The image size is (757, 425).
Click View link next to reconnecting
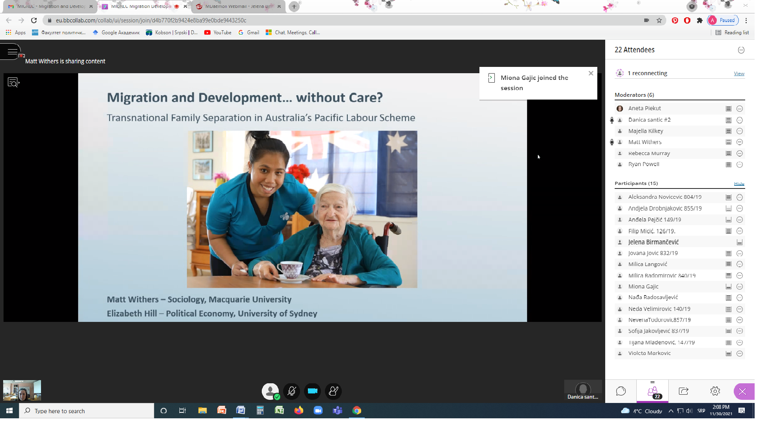(x=739, y=74)
